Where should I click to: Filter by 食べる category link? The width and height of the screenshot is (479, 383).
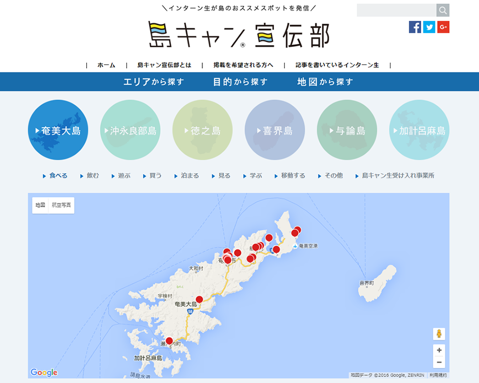coord(58,176)
